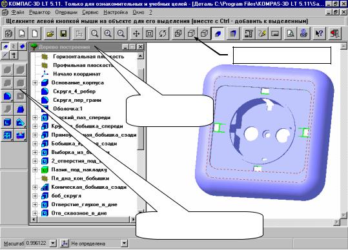Click the tree panel horizontal scroll-left arrow
348x250 pixels.
coord(34,219)
